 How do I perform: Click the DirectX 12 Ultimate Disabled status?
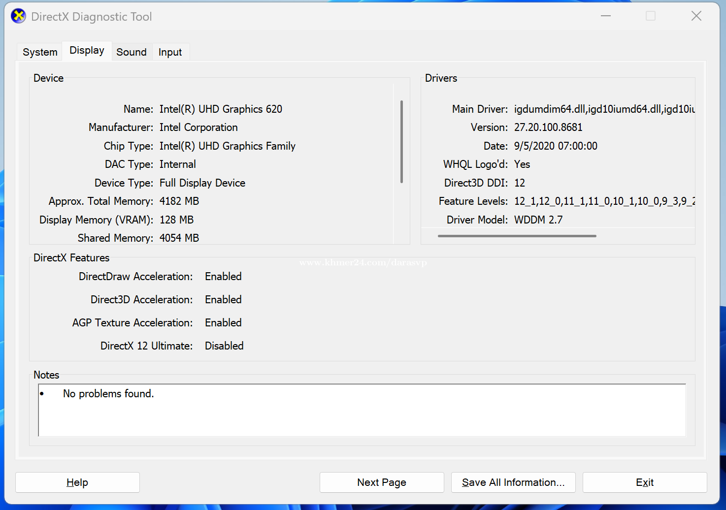[x=224, y=346]
